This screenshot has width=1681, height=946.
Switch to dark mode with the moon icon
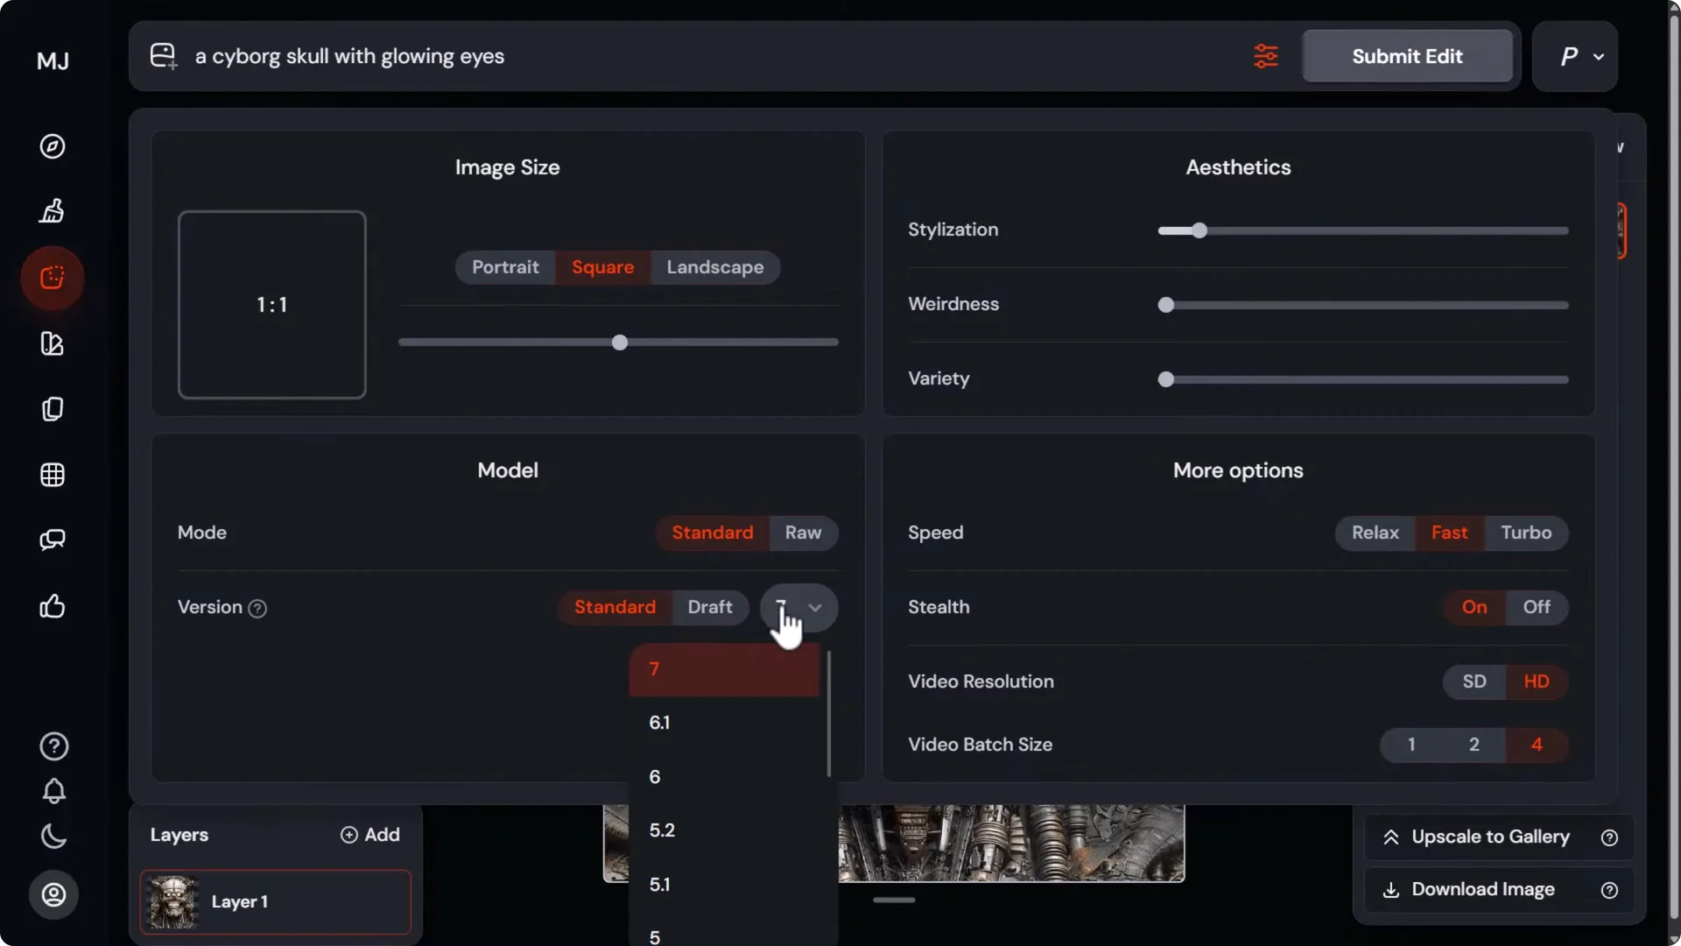[x=53, y=837]
